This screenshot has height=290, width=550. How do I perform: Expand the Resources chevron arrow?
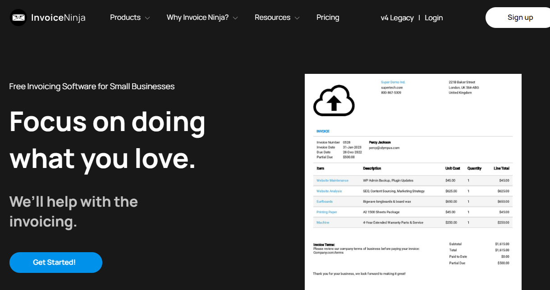297,18
